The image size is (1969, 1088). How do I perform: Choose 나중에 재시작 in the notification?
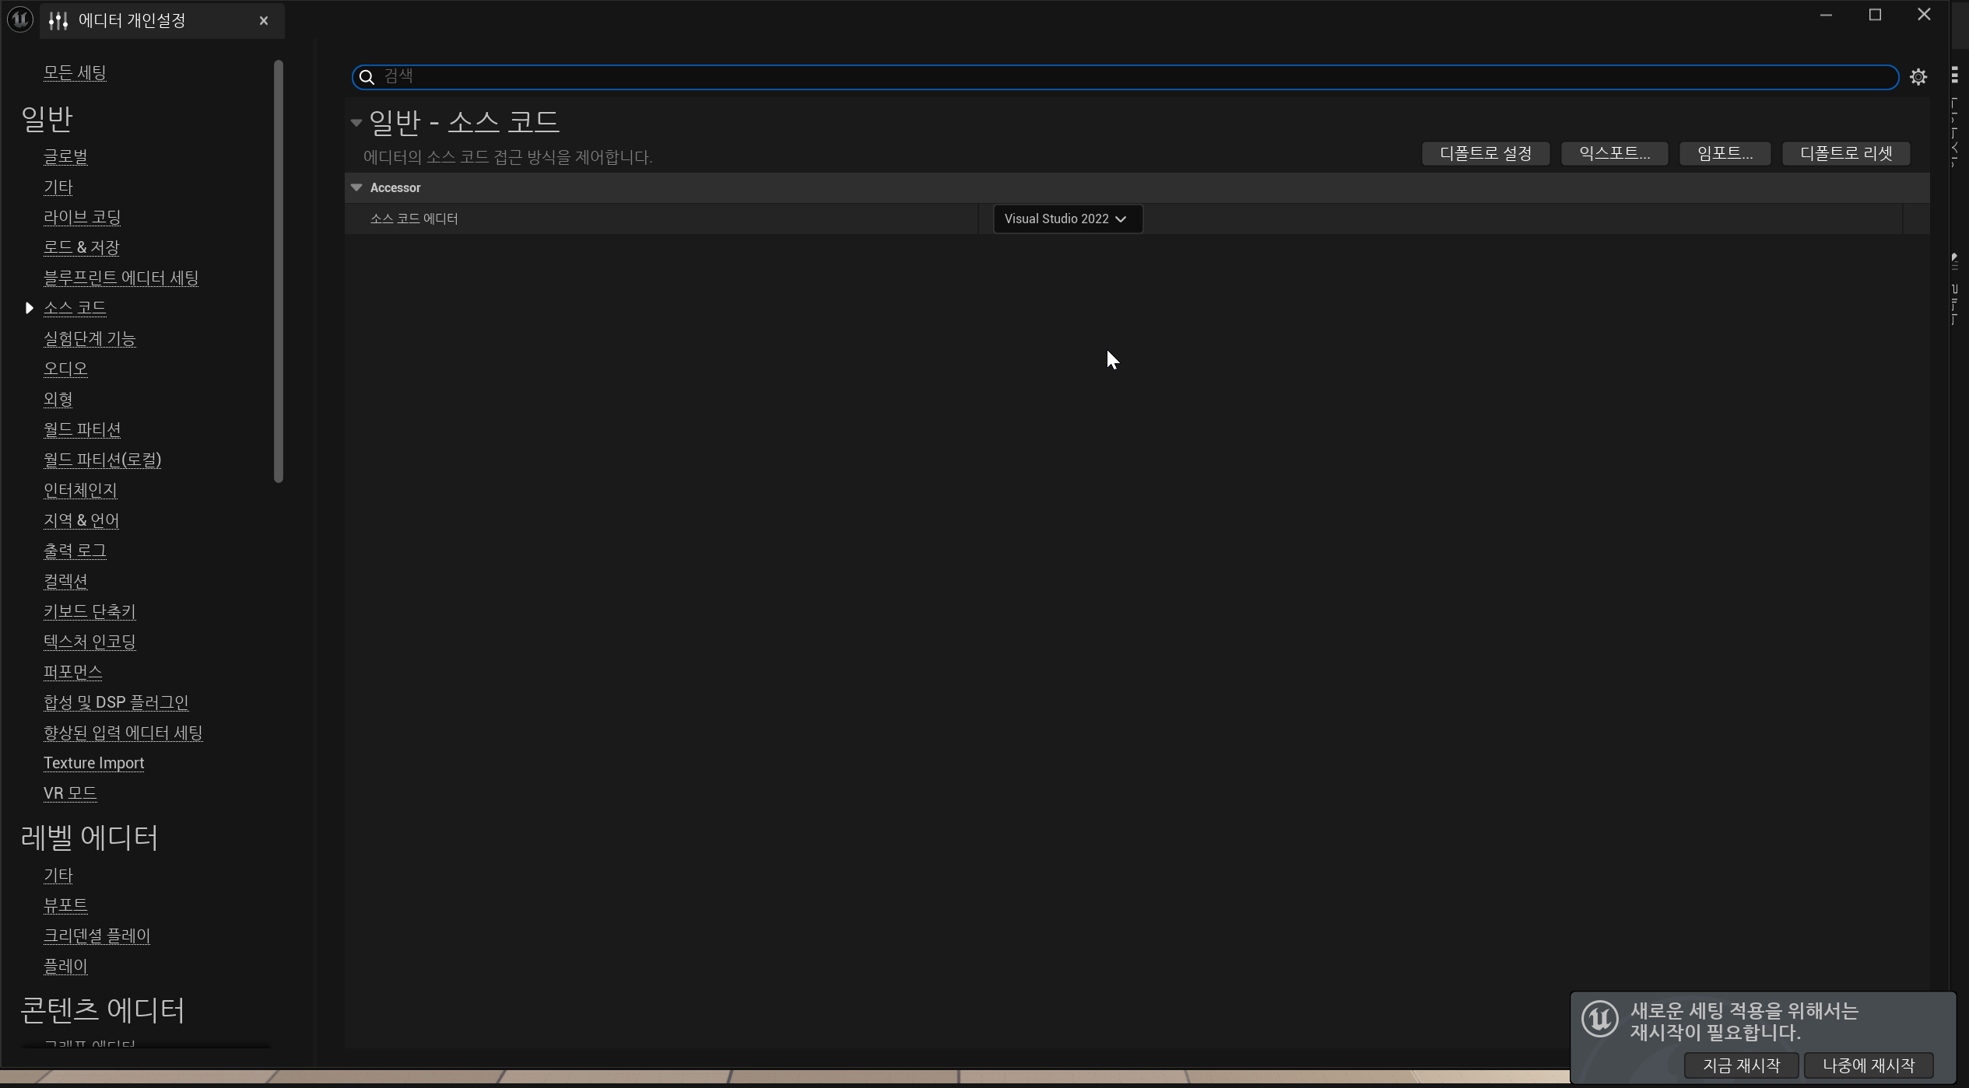tap(1868, 1065)
